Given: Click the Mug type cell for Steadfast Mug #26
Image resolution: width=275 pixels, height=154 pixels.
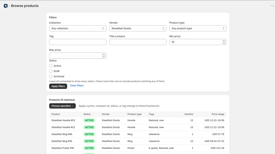Looking at the screenshot, I should click(130, 141).
